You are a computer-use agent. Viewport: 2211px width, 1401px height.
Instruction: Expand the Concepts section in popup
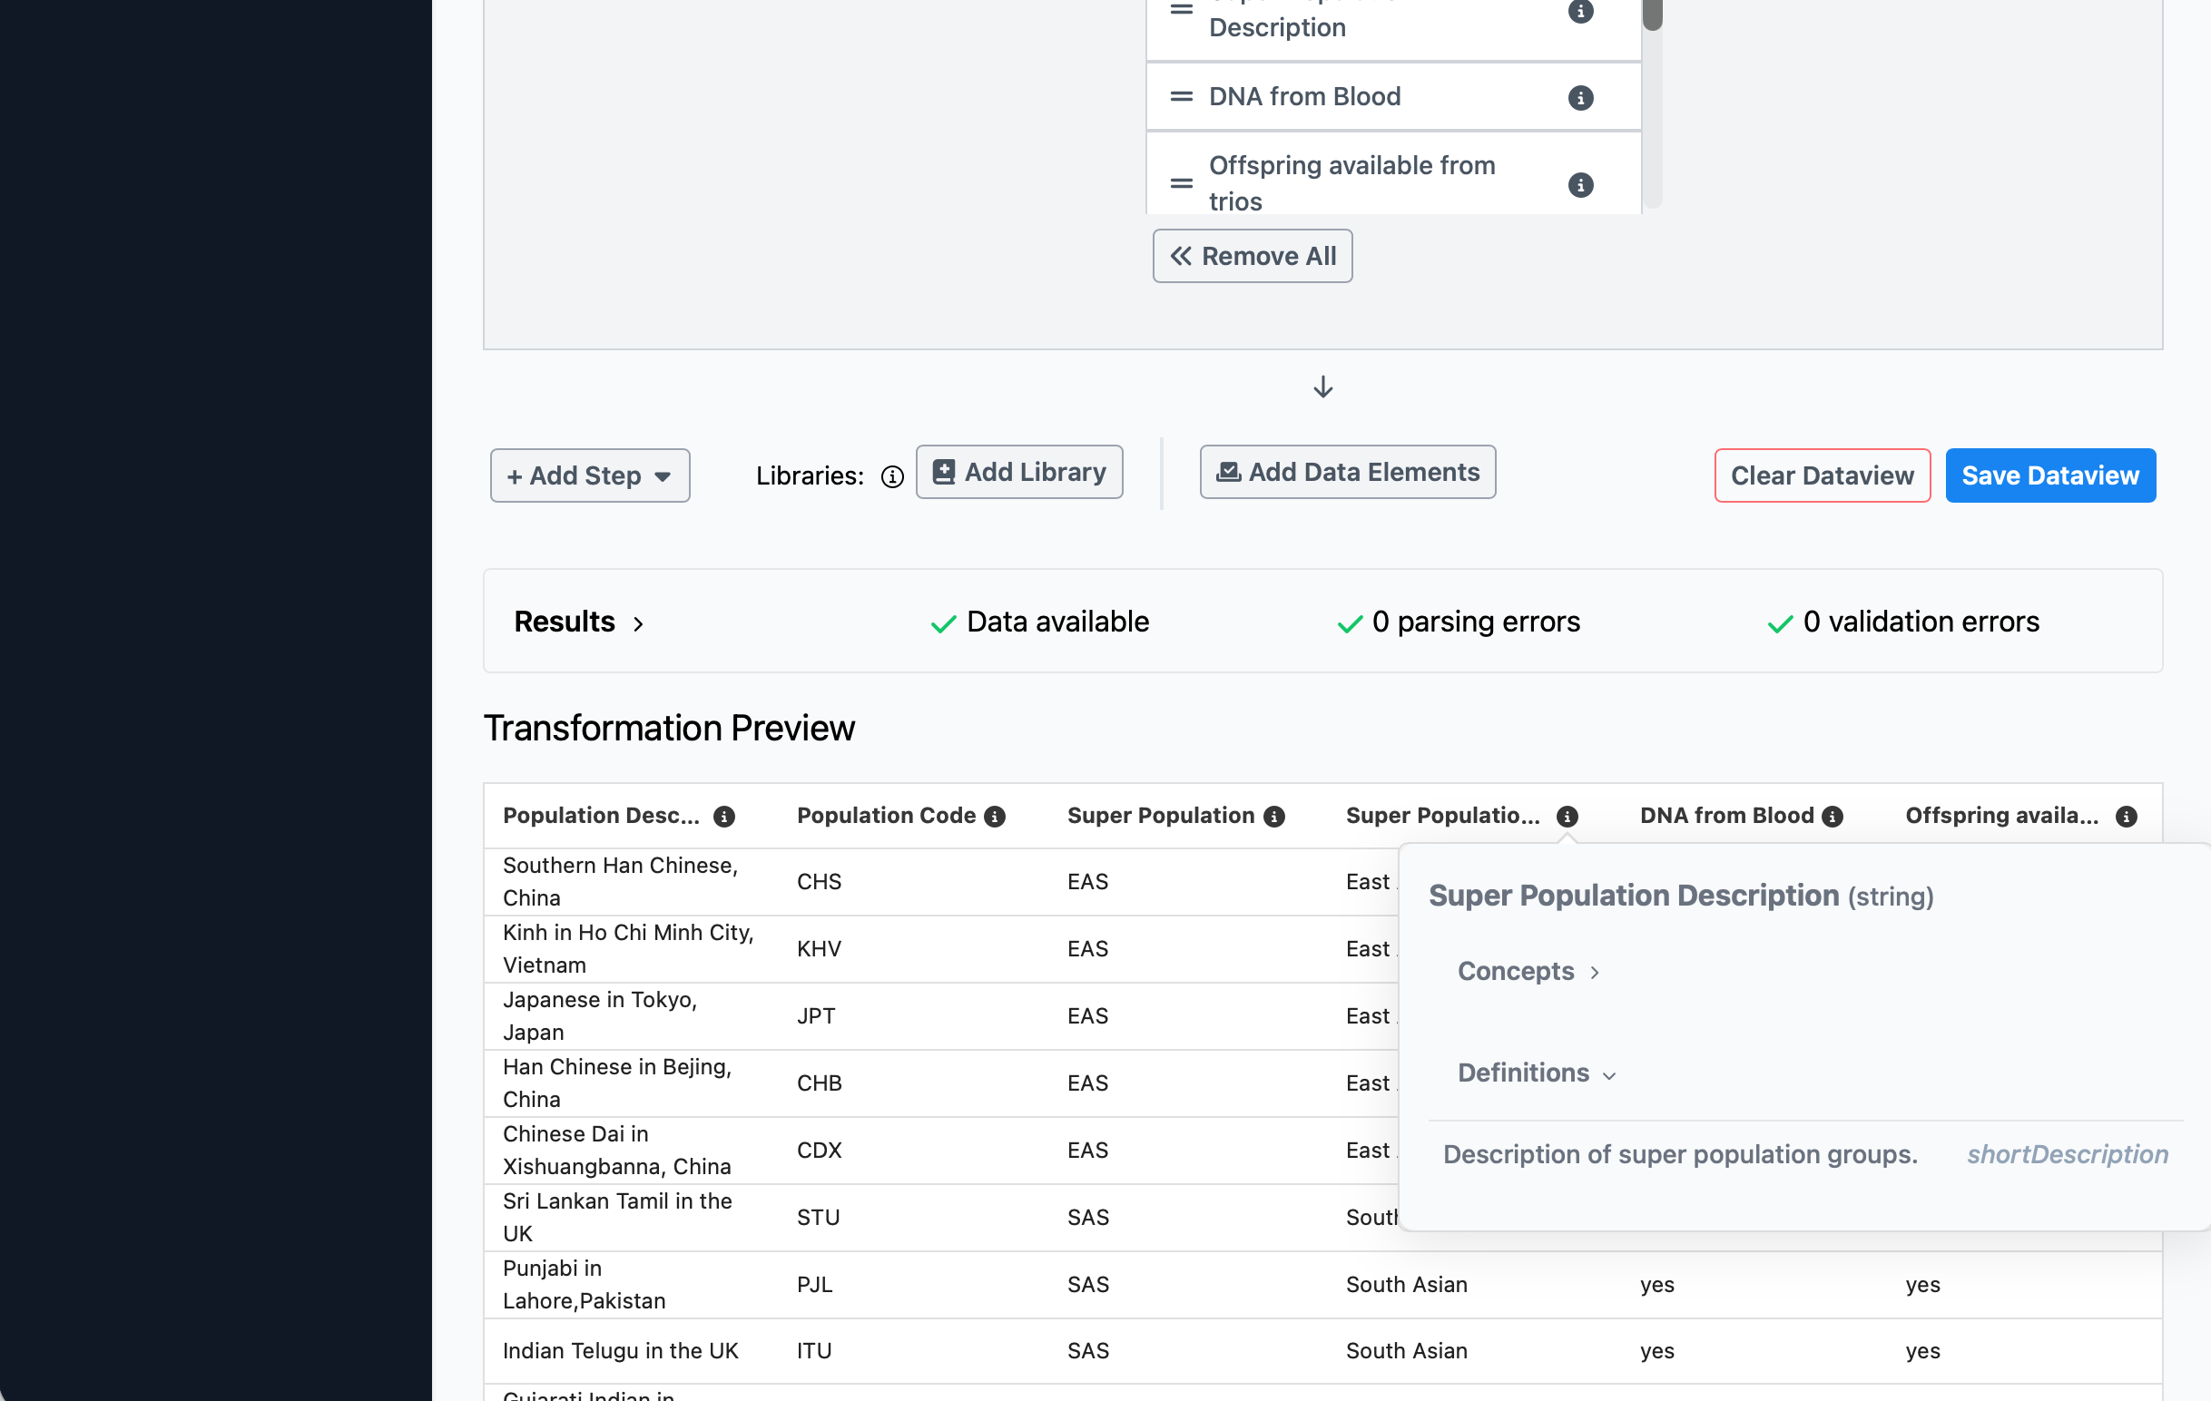(1528, 971)
